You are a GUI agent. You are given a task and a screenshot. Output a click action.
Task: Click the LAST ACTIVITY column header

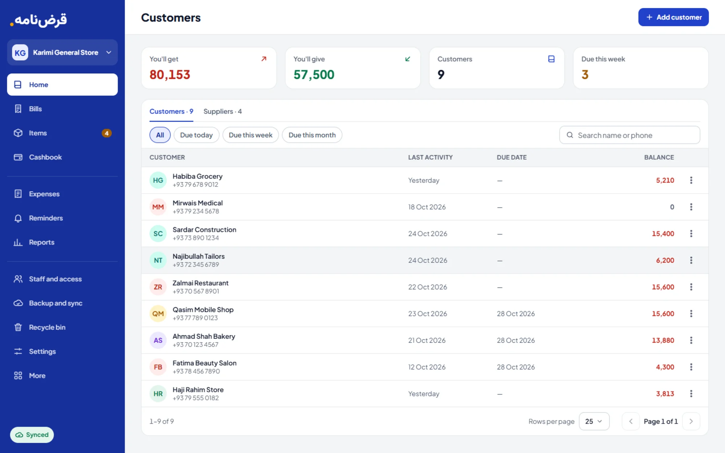click(x=430, y=157)
